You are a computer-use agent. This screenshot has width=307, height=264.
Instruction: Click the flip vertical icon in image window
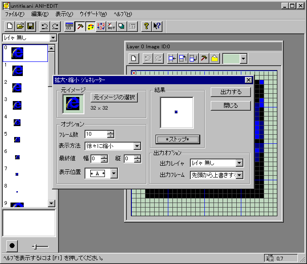[x=193, y=58]
